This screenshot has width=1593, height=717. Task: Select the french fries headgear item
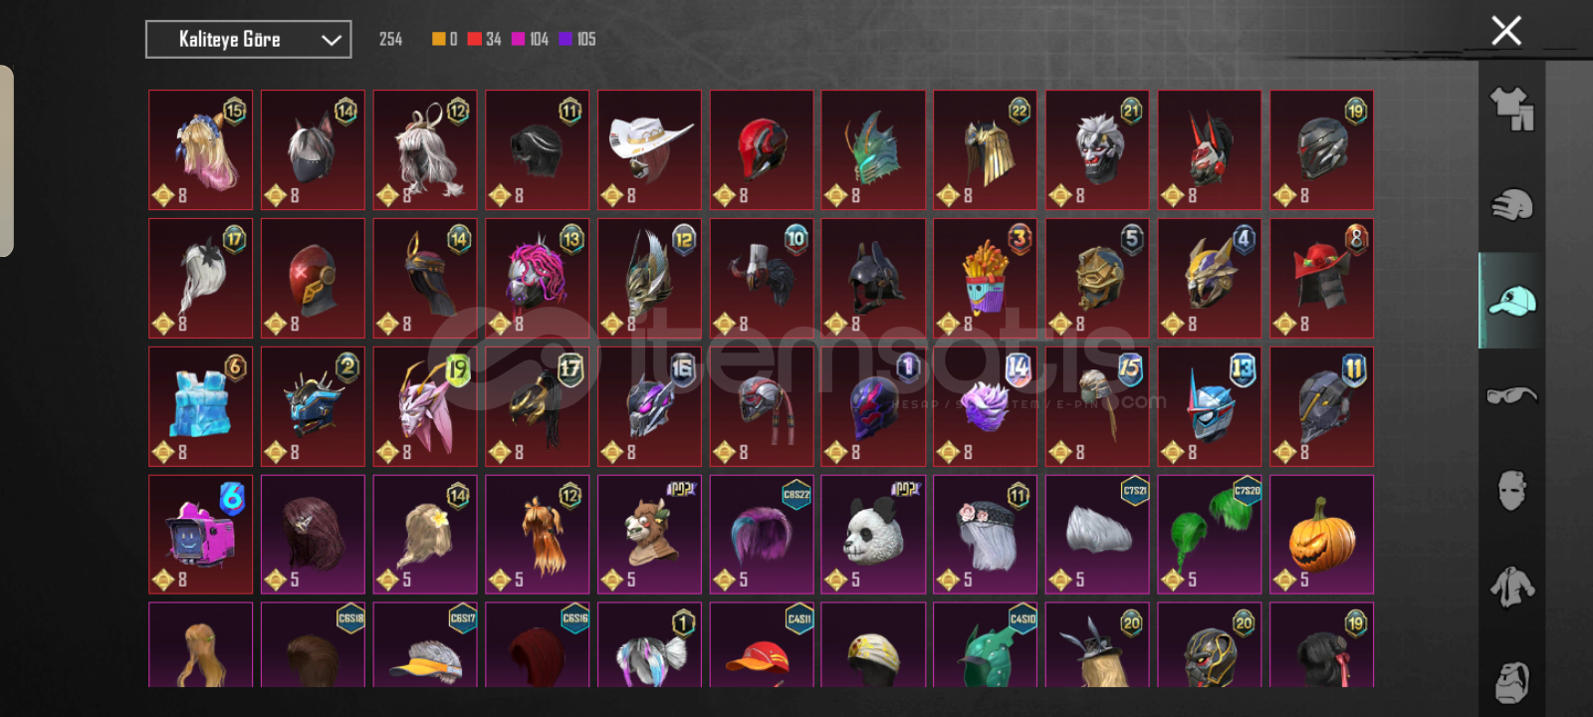(x=986, y=278)
